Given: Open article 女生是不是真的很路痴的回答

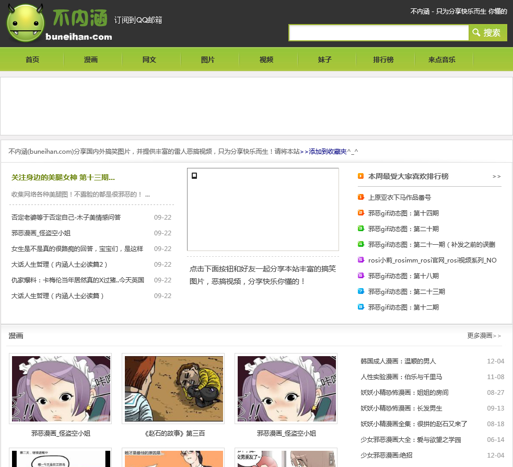Looking at the screenshot, I should click(x=77, y=249).
